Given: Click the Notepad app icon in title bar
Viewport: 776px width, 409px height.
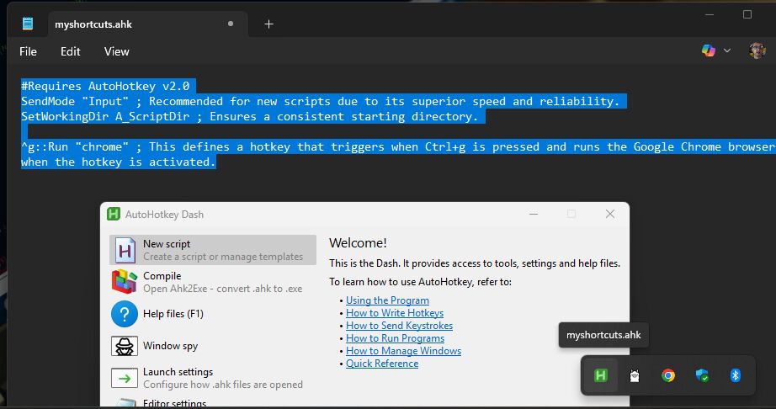Looking at the screenshot, I should pyautogui.click(x=28, y=24).
